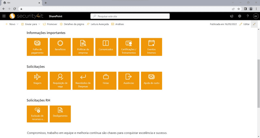Open the SharePoint app launcher grid
260x138 pixels.
tap(4, 16)
